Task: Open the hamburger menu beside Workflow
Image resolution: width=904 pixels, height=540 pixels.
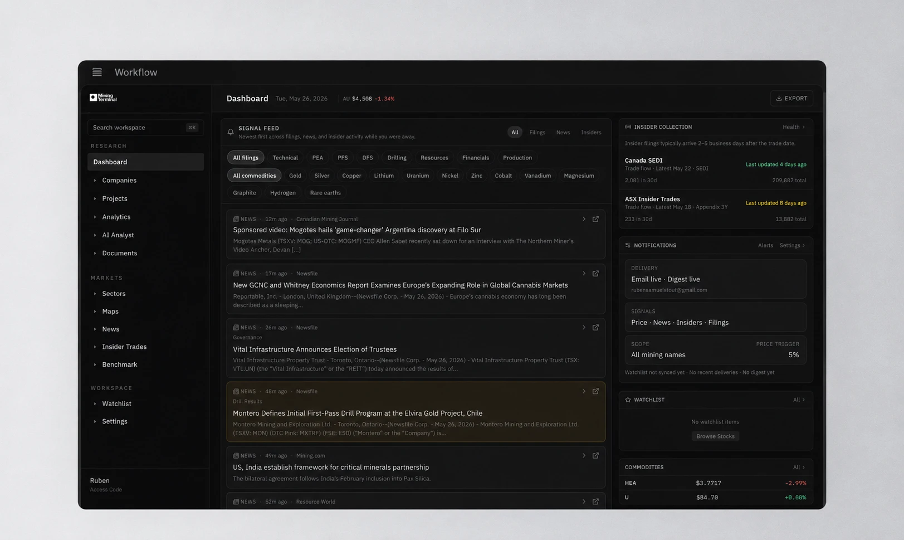Action: coord(97,72)
